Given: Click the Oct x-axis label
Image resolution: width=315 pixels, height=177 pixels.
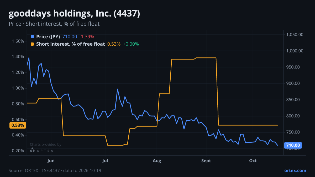Looking at the screenshot, I should (253, 160).
